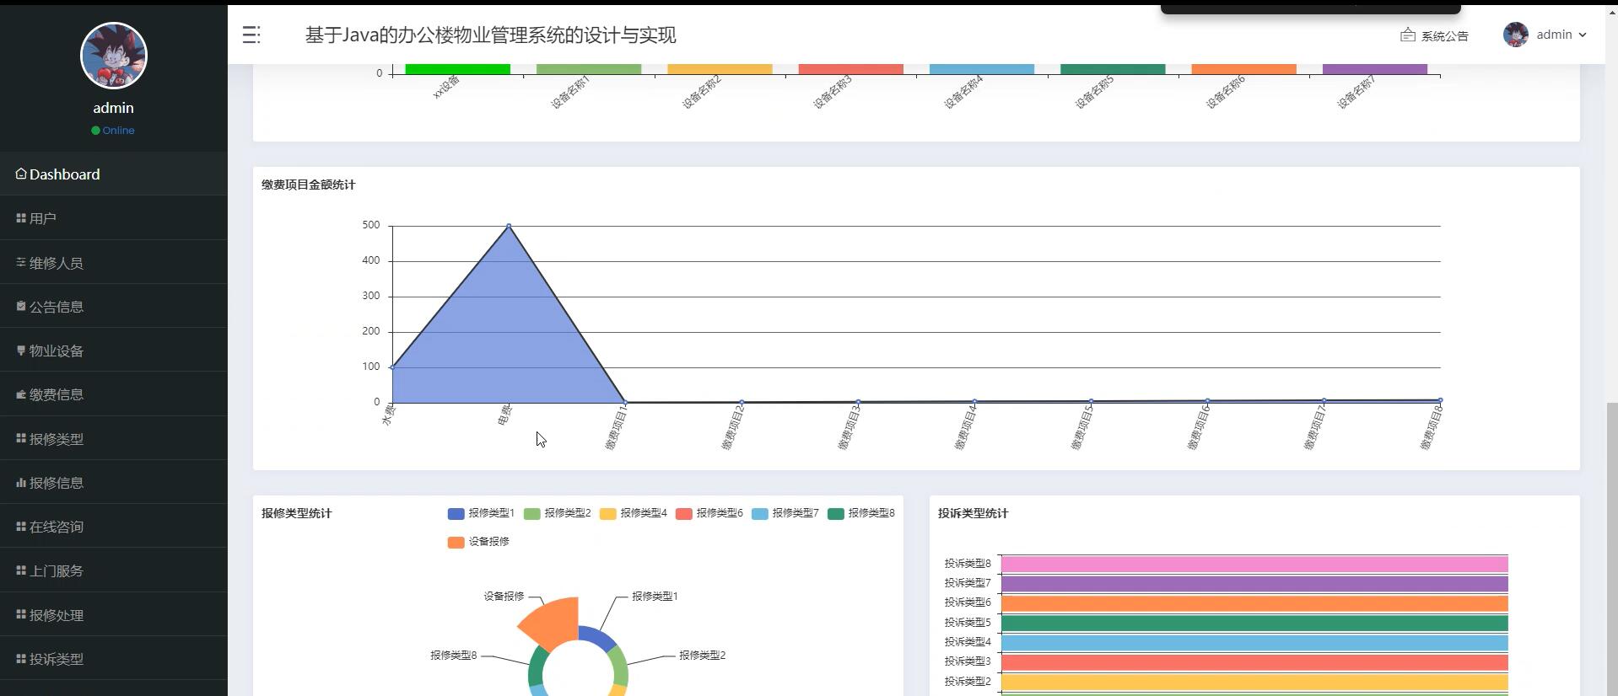Click the 电费 peak data point
This screenshot has height=696, width=1618.
click(x=509, y=226)
